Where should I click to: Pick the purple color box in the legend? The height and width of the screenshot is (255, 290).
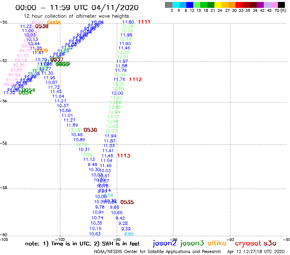point(260,5)
